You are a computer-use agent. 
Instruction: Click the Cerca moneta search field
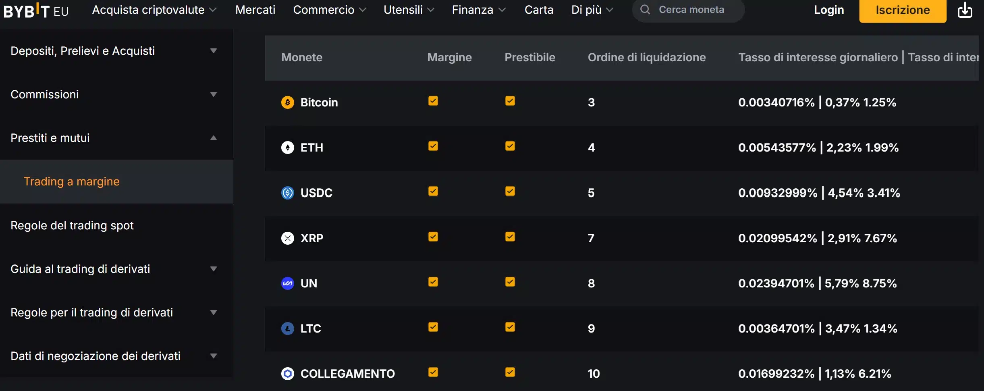[697, 10]
